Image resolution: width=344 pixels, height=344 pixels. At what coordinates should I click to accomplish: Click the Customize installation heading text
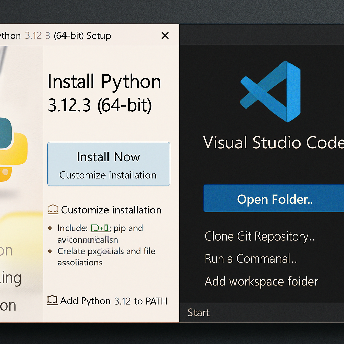coord(111,210)
